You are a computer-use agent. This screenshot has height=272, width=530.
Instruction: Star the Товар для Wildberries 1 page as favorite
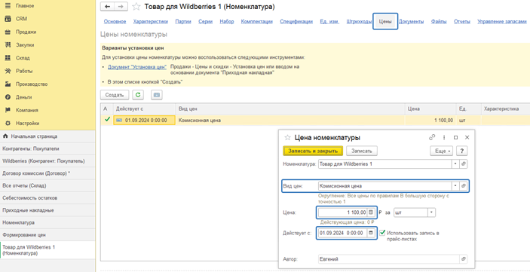click(136, 7)
